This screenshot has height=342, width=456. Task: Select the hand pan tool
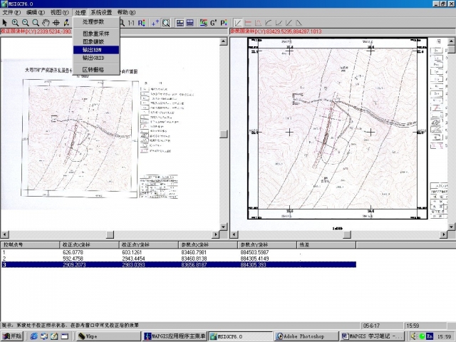[46, 23]
